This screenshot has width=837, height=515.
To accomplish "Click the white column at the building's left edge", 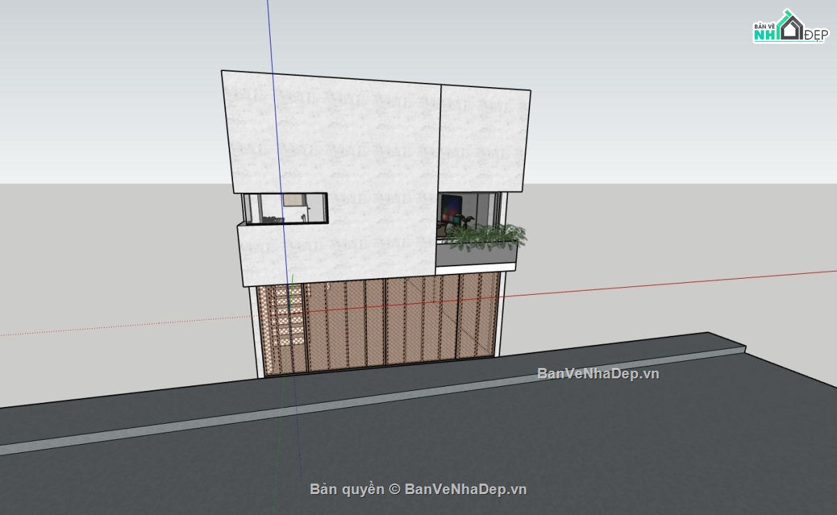I will pos(255,333).
